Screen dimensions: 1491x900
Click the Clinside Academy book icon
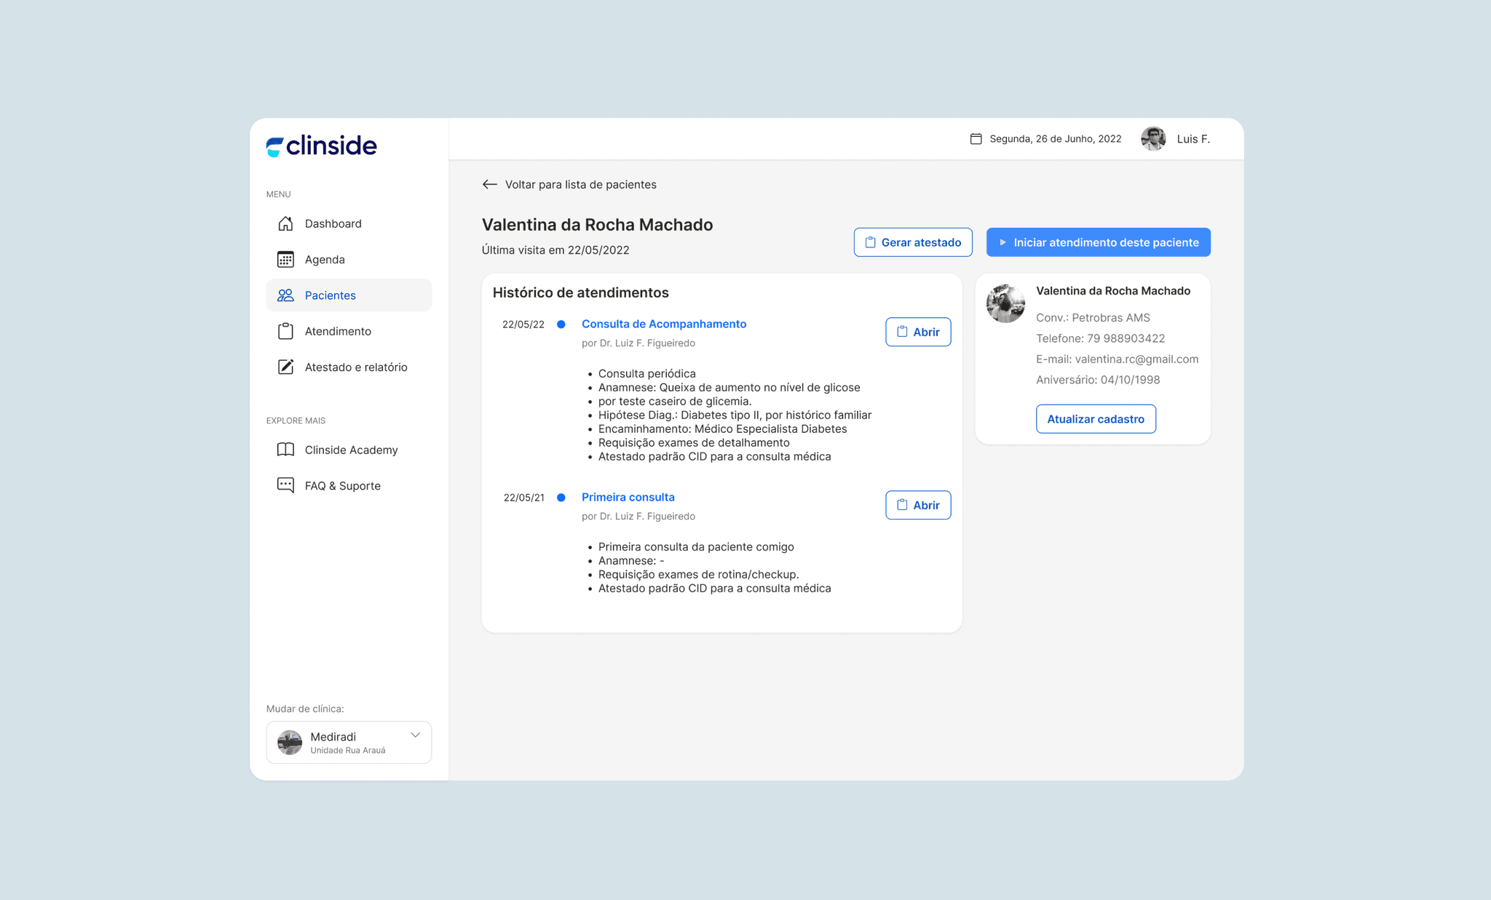point(285,450)
